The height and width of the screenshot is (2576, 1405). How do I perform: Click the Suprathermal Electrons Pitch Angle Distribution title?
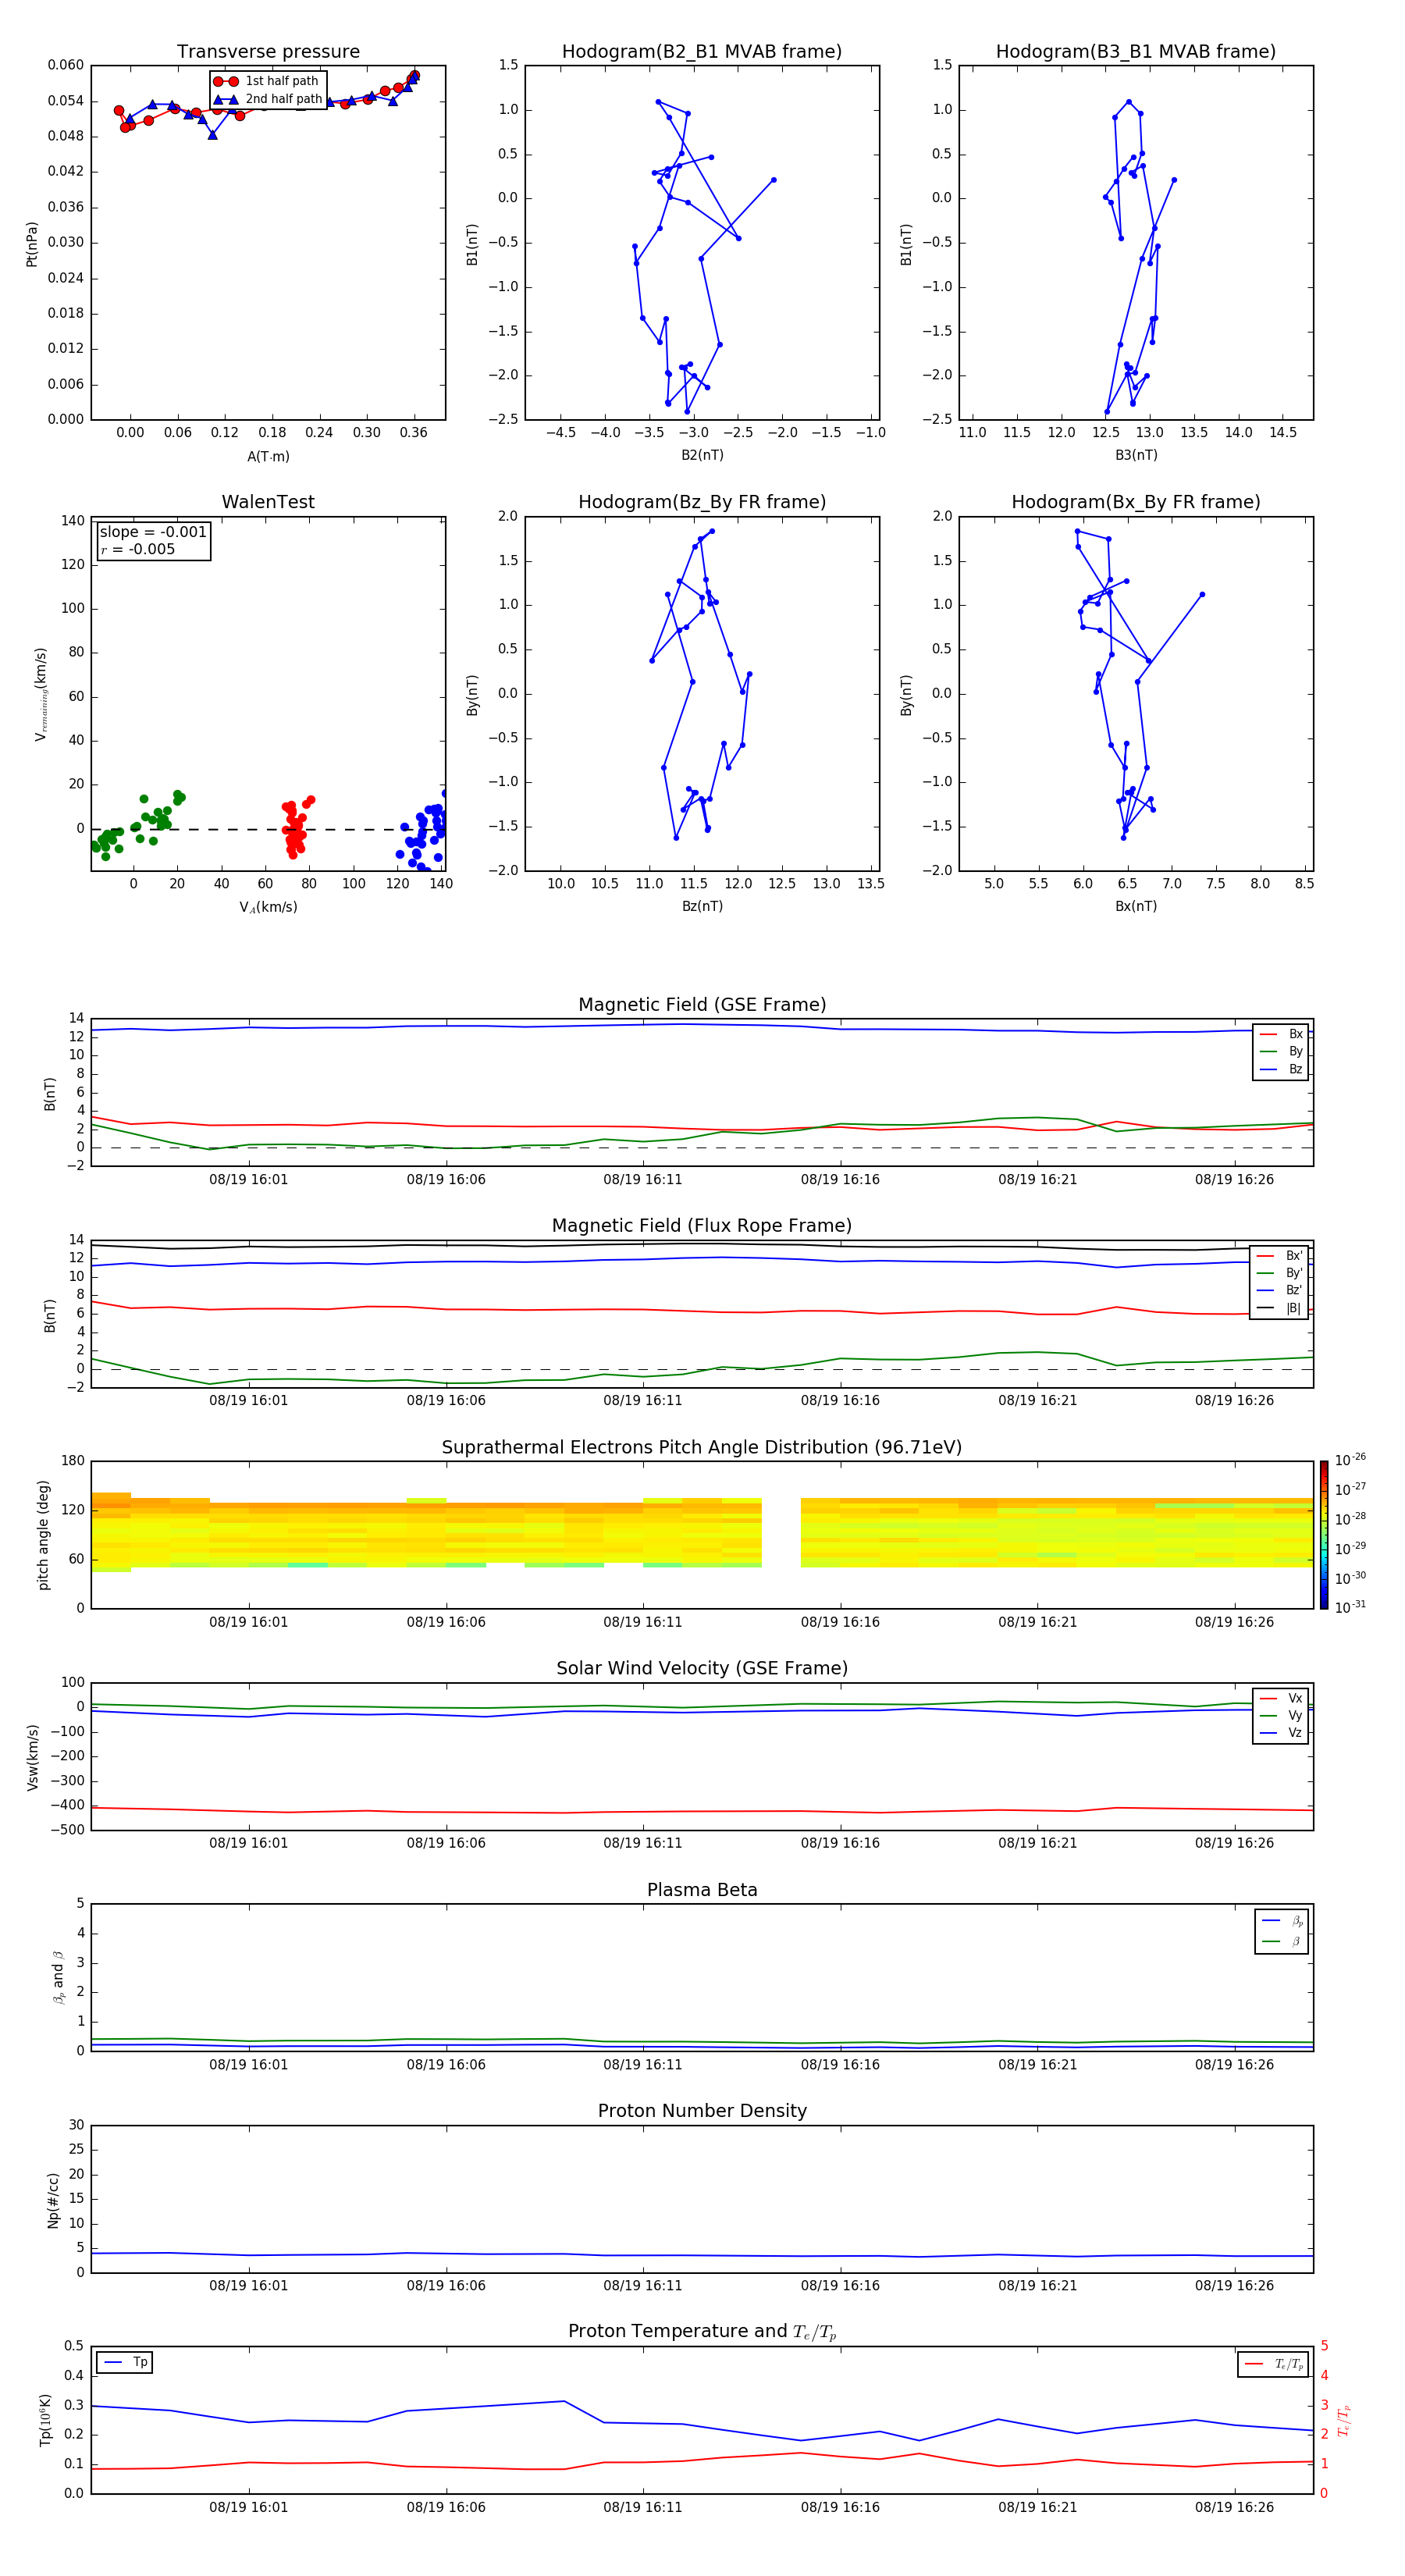702,1447
